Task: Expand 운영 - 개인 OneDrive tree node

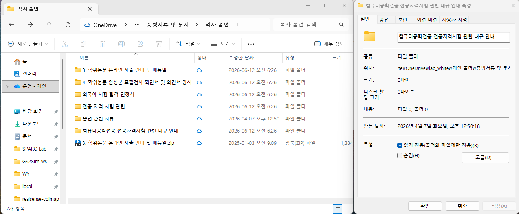Action: coord(7,86)
